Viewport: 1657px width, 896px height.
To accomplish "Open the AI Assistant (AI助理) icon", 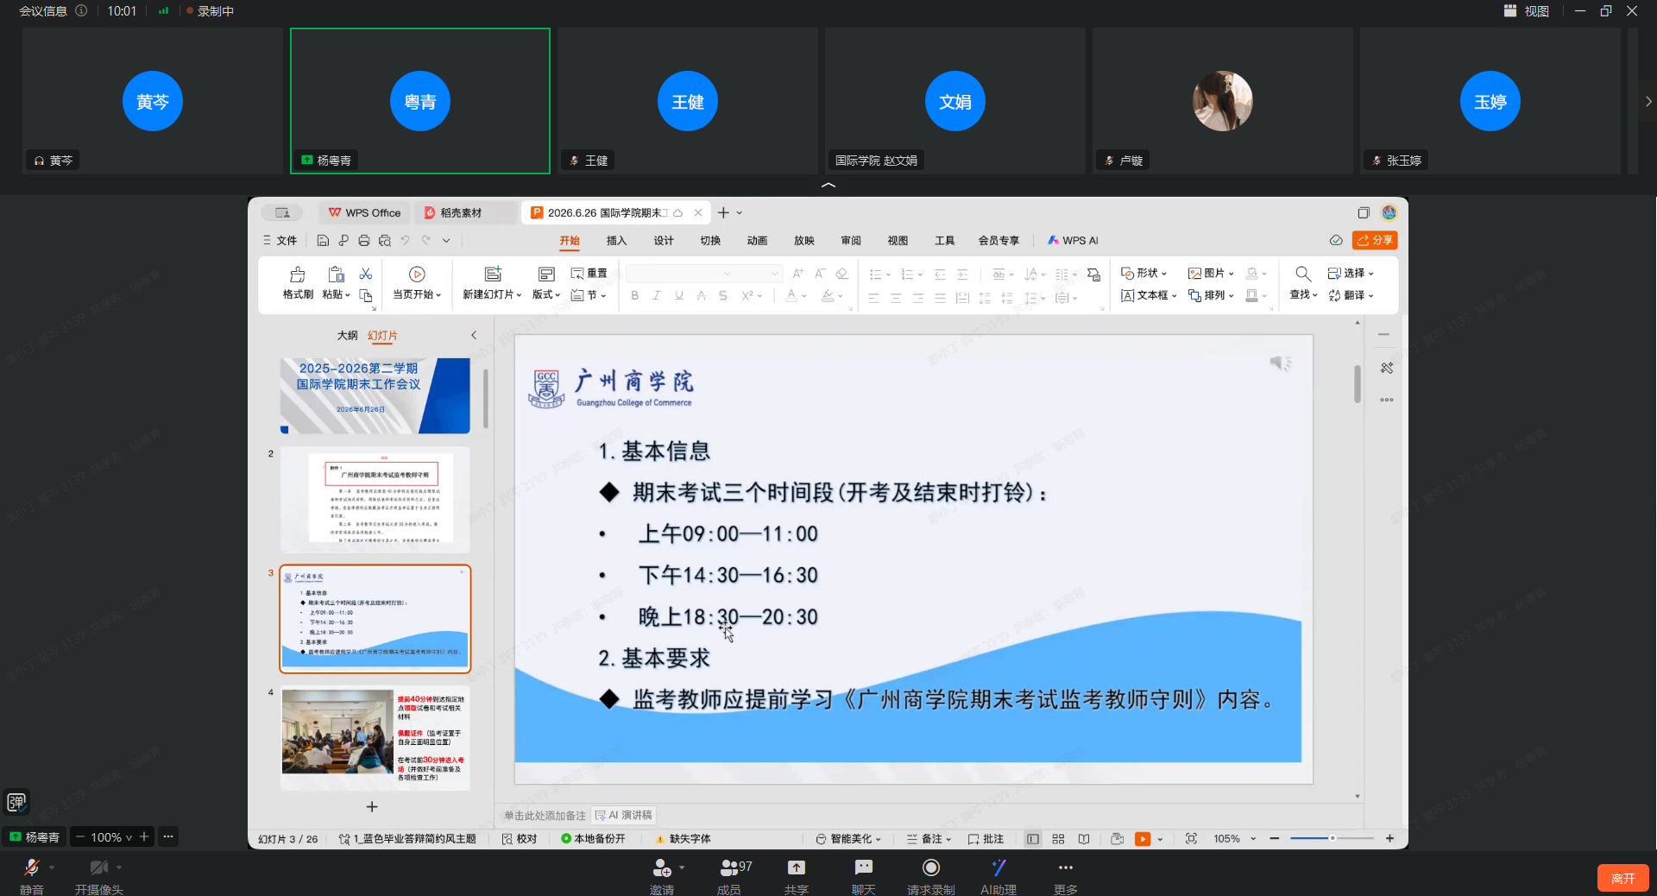I will [999, 868].
